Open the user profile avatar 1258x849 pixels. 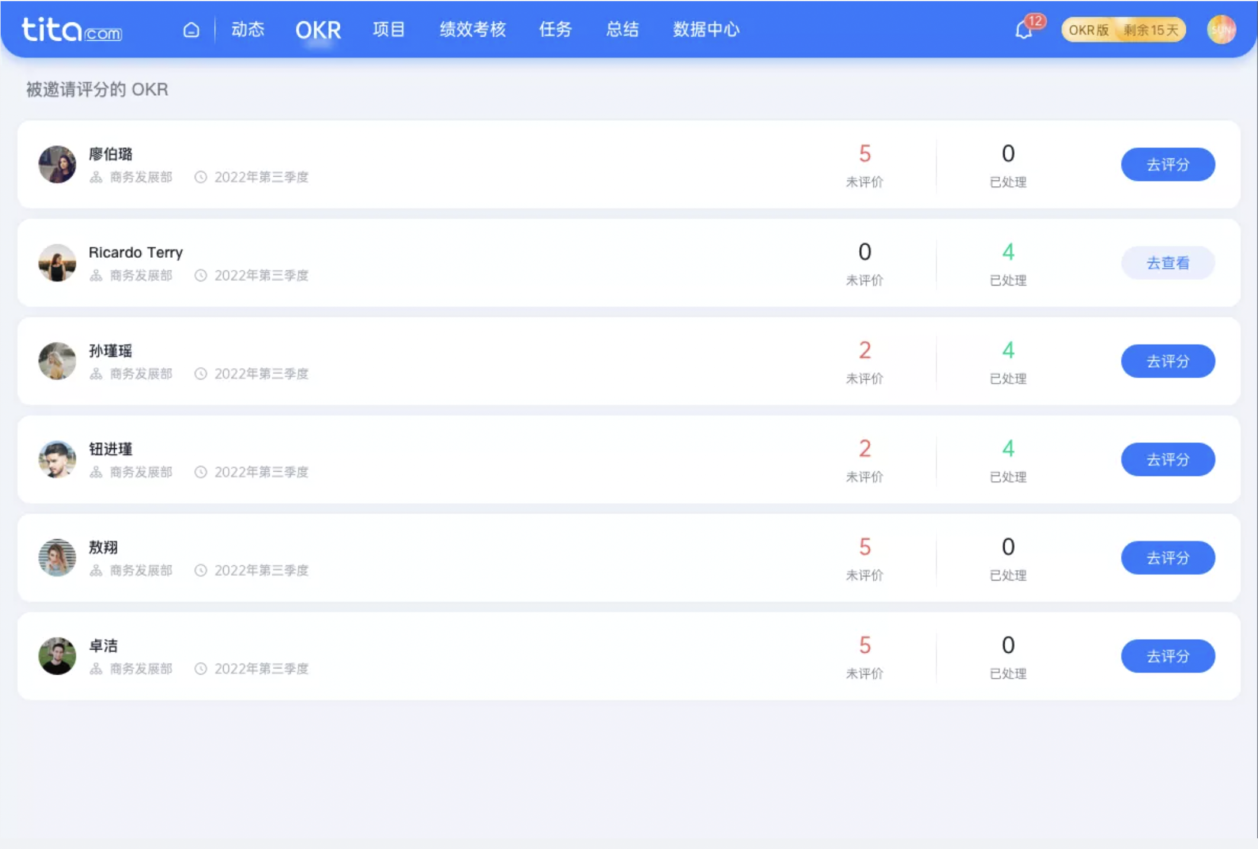point(1221,30)
